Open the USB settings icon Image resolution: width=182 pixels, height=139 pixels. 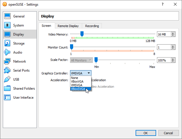pos(8,80)
